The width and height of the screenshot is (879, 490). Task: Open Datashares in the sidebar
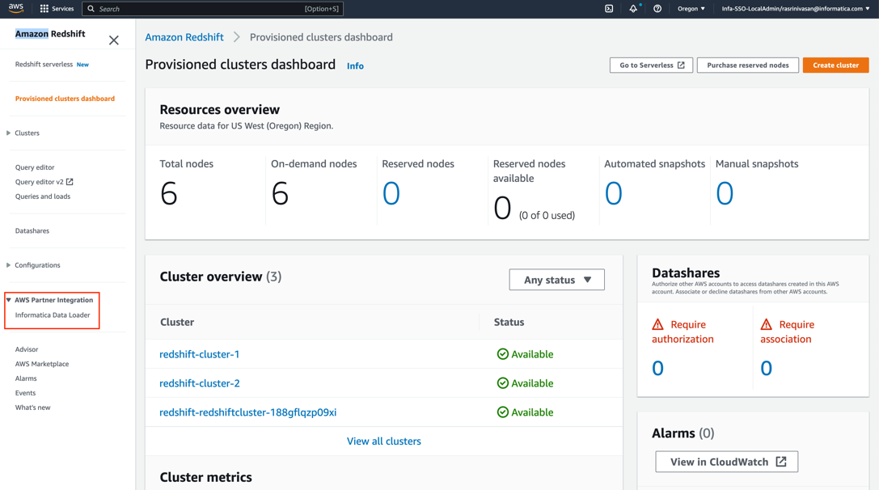32,230
